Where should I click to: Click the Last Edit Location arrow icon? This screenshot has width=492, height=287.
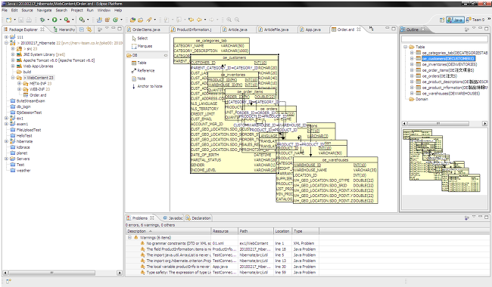click(191, 20)
